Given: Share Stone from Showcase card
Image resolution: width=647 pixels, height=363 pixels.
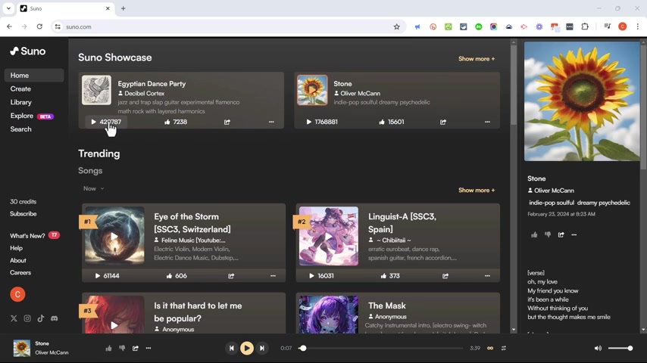Looking at the screenshot, I should point(443,122).
